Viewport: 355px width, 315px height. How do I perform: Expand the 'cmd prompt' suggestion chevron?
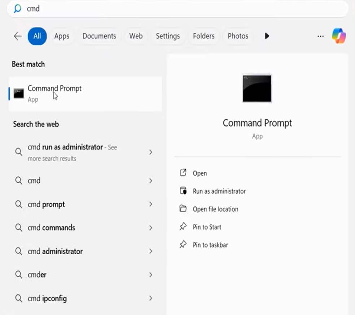tap(150, 204)
